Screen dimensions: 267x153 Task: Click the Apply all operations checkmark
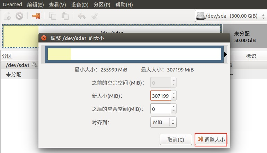coord(94,16)
